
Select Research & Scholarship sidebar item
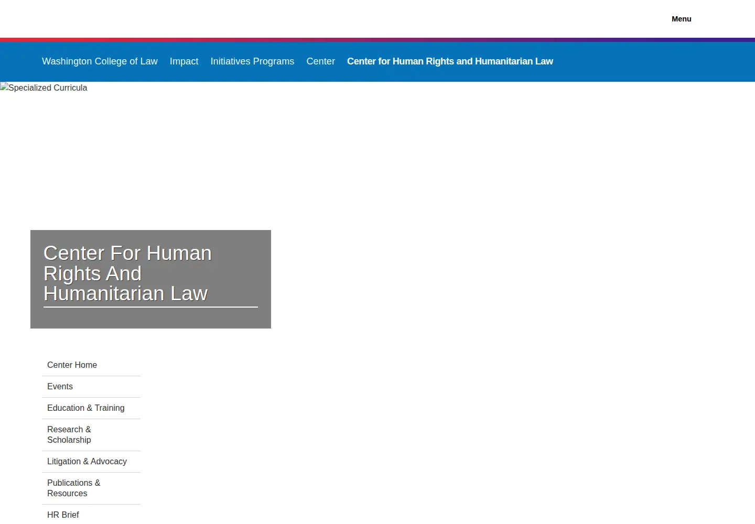(x=91, y=435)
